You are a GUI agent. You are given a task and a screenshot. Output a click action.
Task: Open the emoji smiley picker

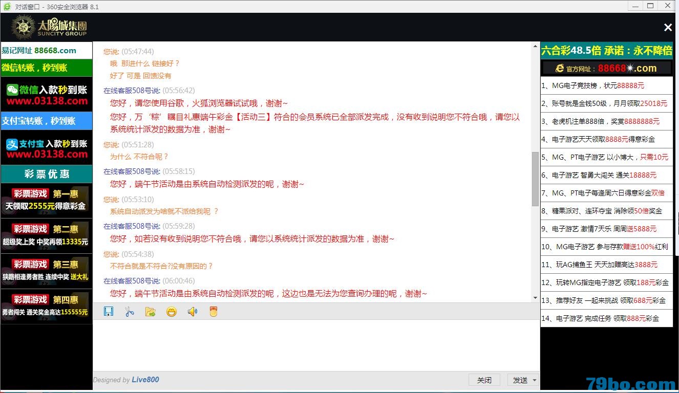coord(171,311)
